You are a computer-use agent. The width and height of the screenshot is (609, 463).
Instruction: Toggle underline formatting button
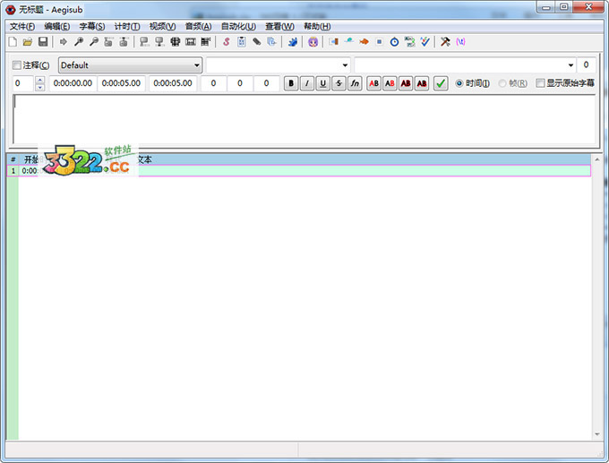click(x=322, y=83)
